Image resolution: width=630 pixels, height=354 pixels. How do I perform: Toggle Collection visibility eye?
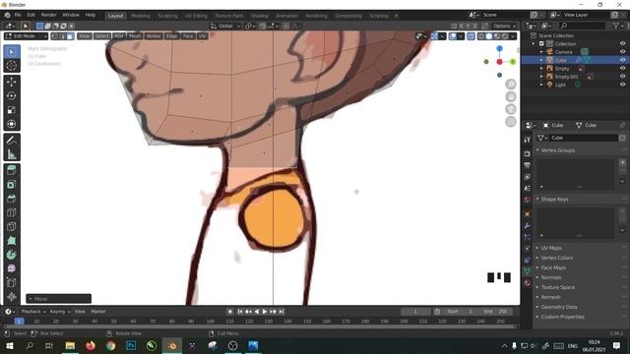tap(622, 43)
